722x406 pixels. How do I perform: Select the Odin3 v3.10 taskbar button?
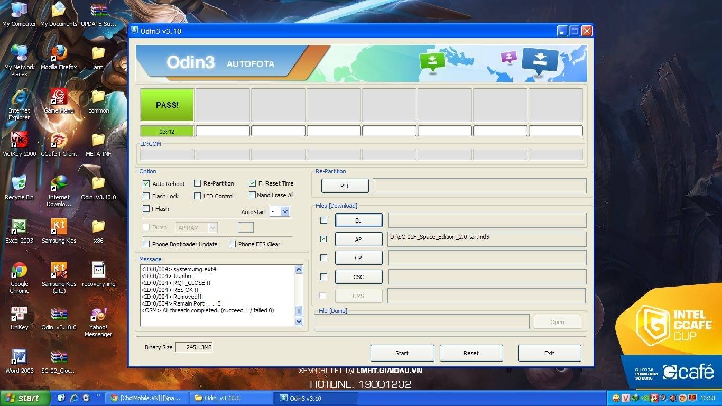pyautogui.click(x=316, y=398)
